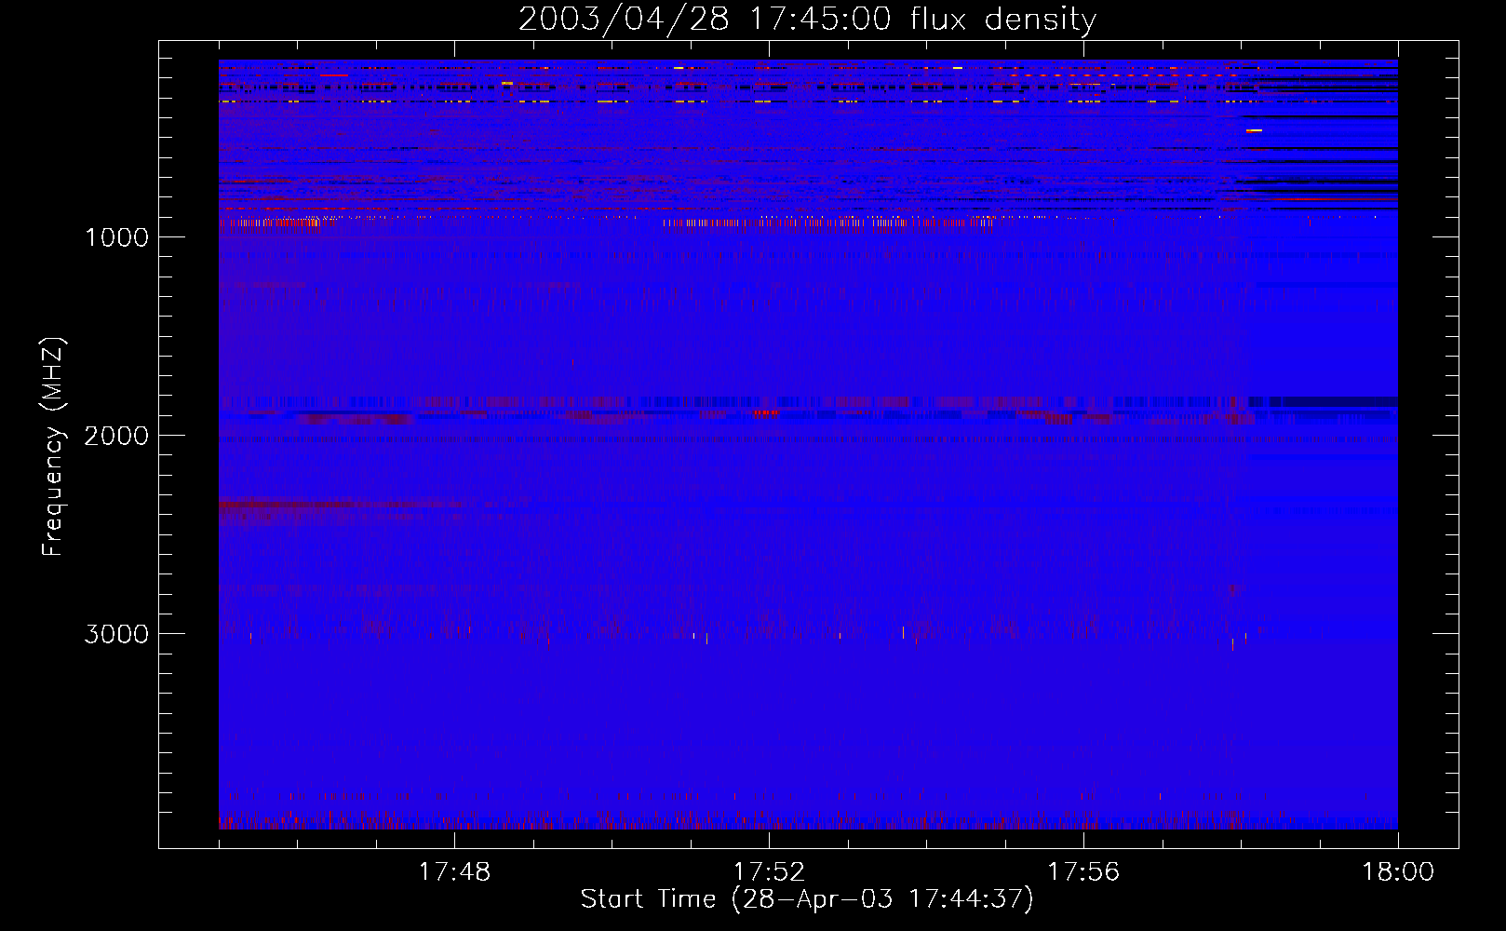Click the "Start Time (28-Apr-03 17:44:37)" label

[x=807, y=899]
